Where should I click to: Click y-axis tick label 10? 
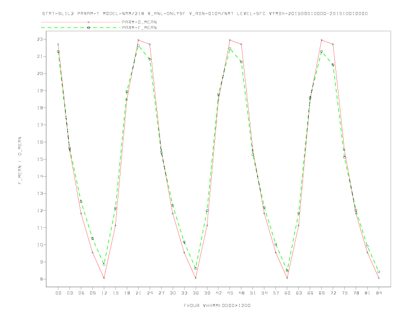point(40,245)
